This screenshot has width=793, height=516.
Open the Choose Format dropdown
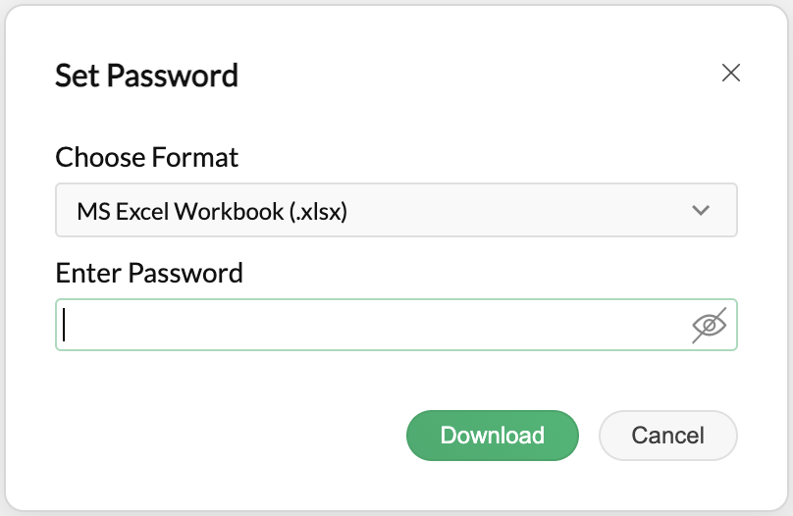click(396, 210)
